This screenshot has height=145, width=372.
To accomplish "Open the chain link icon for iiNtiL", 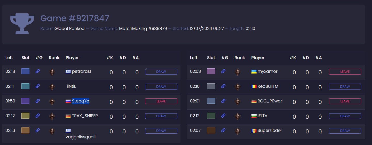I will [38, 86].
